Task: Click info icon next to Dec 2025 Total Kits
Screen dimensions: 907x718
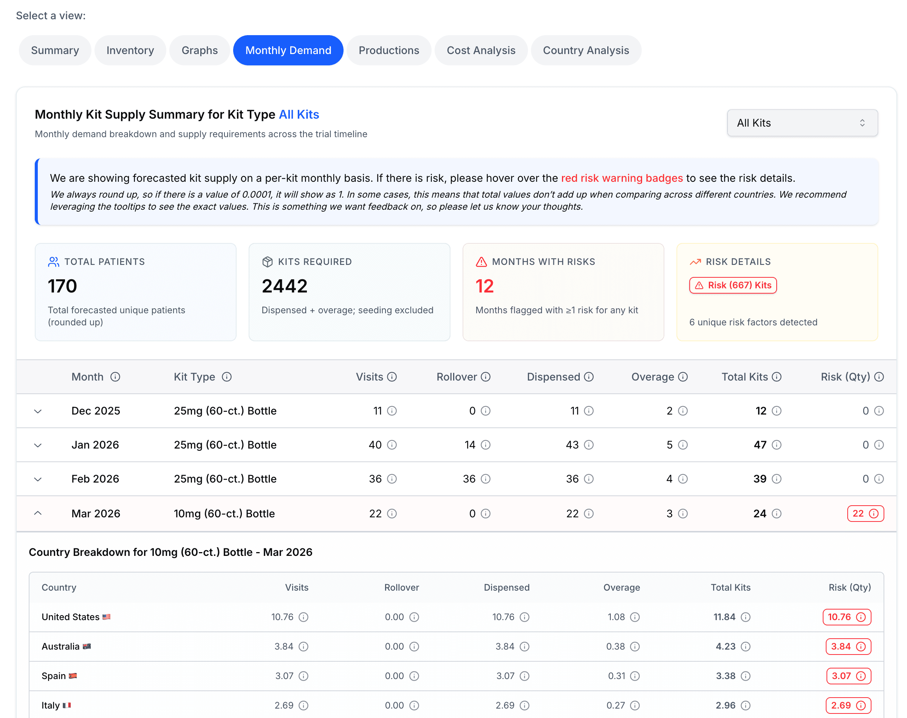Action: [x=777, y=411]
